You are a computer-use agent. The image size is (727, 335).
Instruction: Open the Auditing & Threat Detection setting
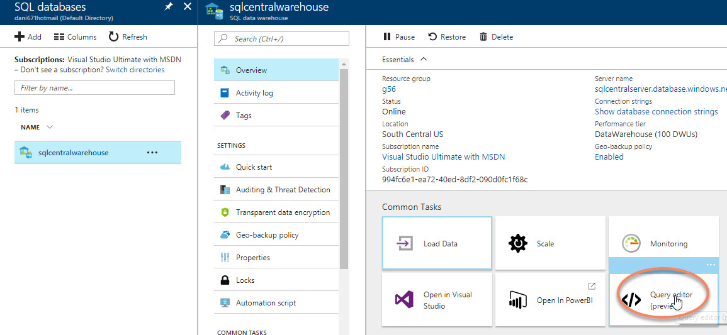click(283, 190)
